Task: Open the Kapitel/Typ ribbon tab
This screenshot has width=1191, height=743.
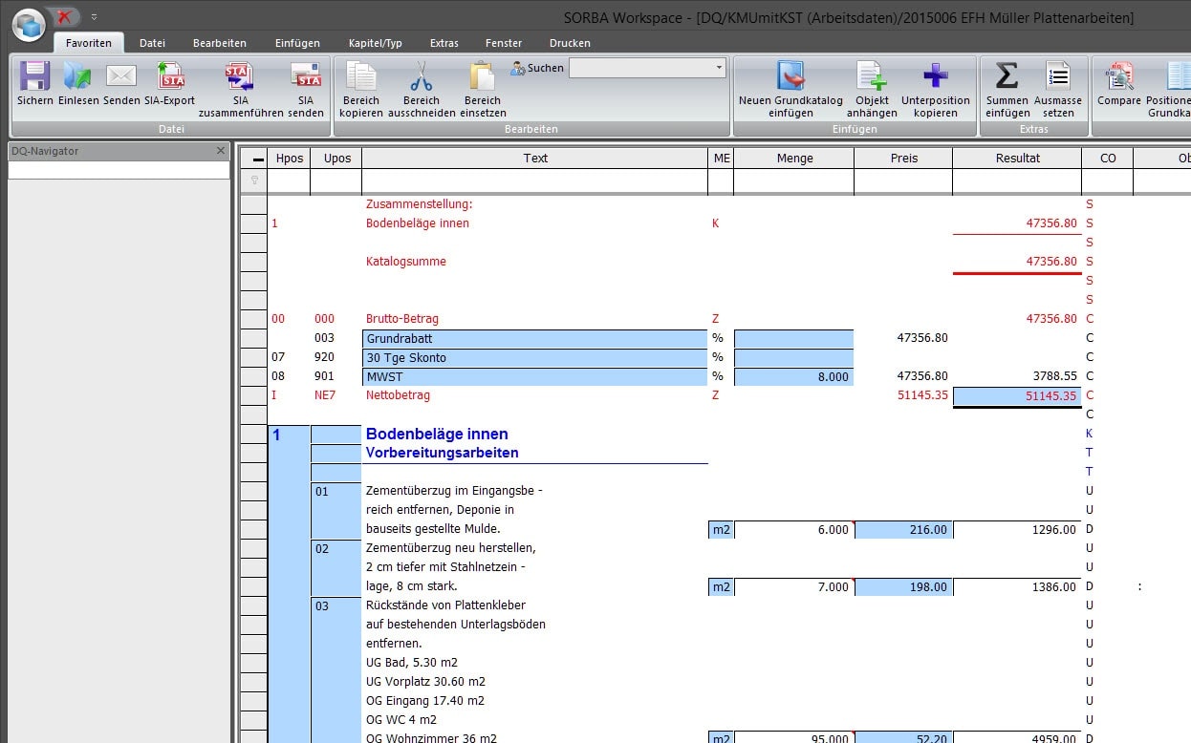Action: (x=376, y=43)
